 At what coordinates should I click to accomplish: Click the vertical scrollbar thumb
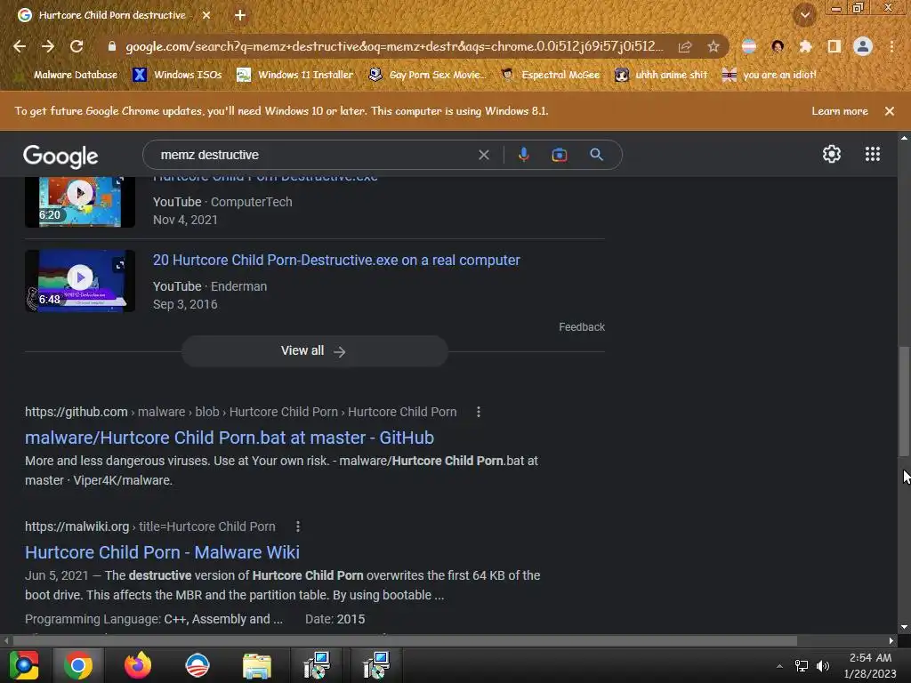click(x=904, y=401)
